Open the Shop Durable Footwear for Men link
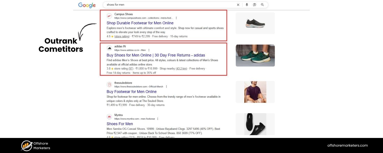 pos(140,23)
